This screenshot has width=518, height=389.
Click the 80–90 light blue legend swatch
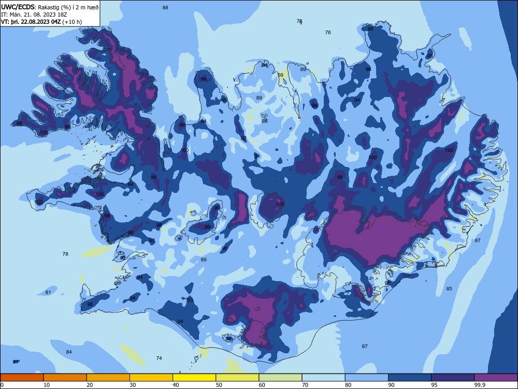click(x=367, y=378)
